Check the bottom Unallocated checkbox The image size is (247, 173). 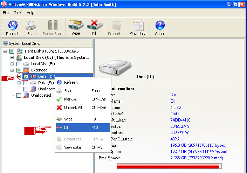pyautogui.click(x=19, y=95)
